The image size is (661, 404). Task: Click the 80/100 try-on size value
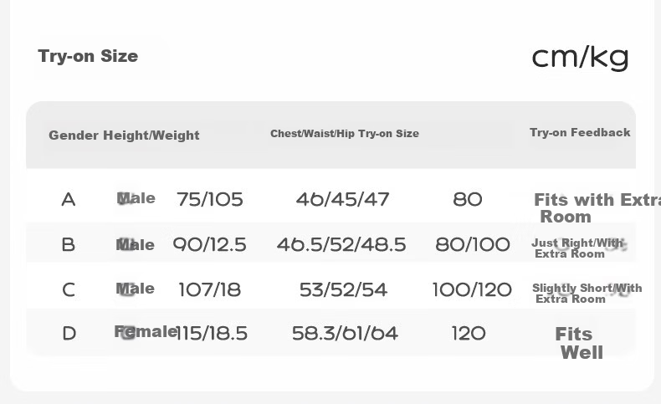click(x=473, y=245)
